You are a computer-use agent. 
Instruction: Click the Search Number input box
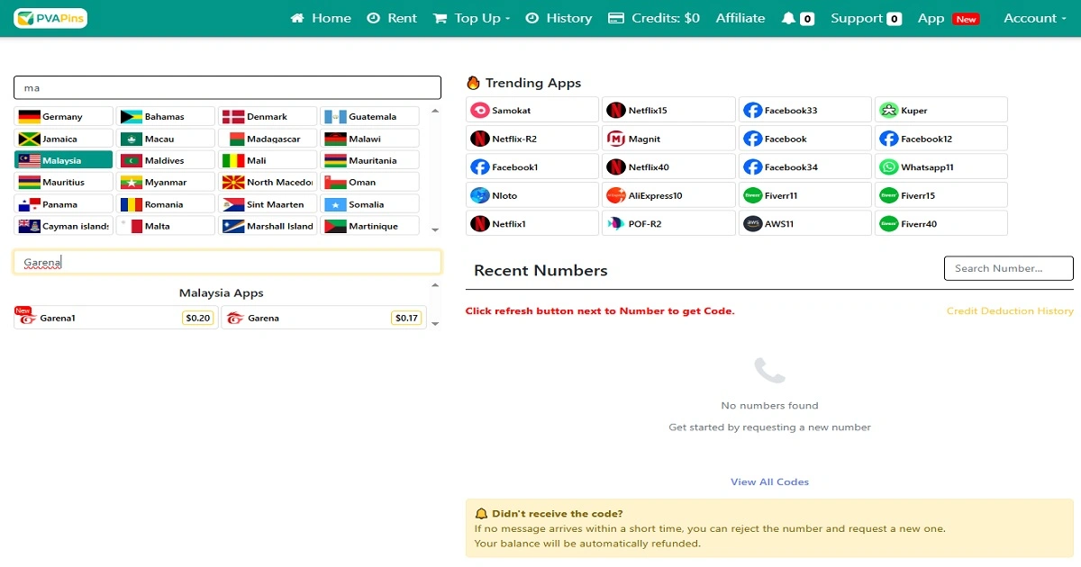(1009, 268)
